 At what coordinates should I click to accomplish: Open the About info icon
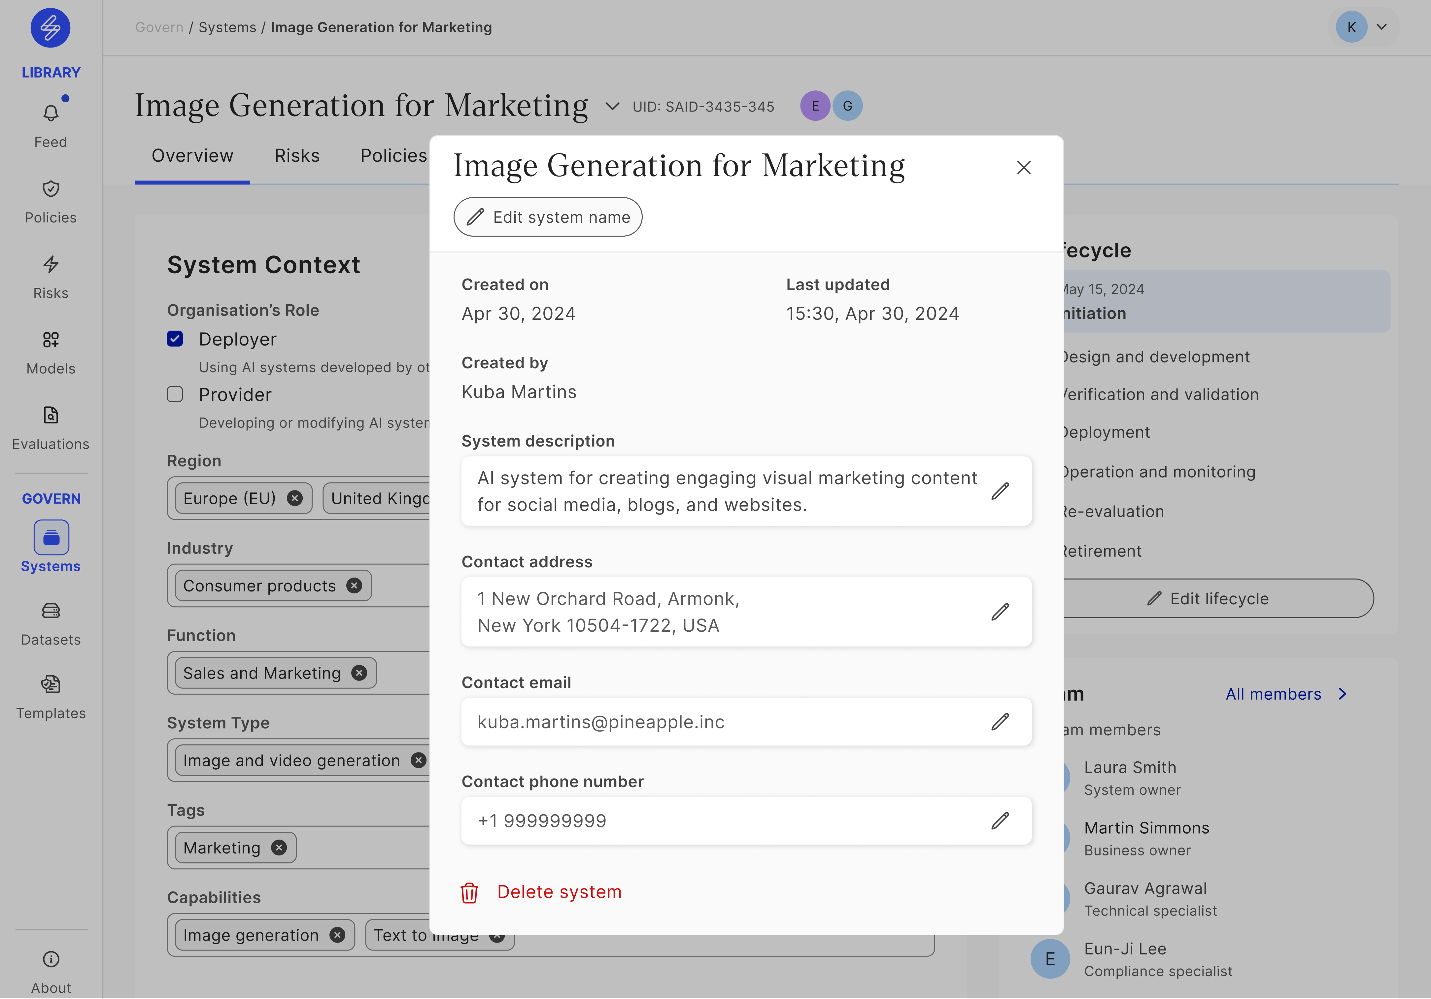pyautogui.click(x=51, y=959)
